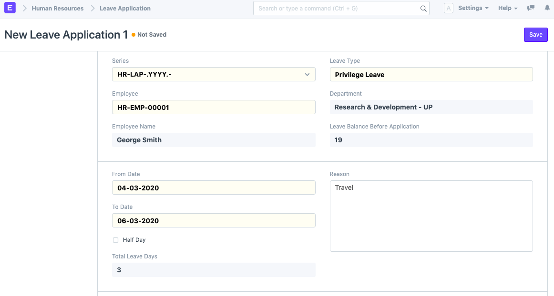
Task: Open the announcements chat bubble icon
Action: tap(531, 8)
